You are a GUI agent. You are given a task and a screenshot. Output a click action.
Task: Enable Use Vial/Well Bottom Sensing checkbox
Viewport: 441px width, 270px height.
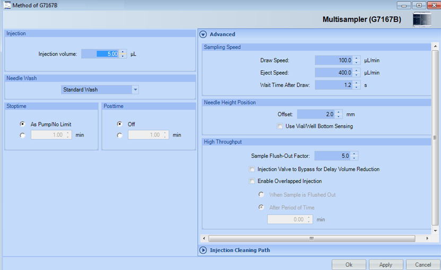(x=280, y=126)
